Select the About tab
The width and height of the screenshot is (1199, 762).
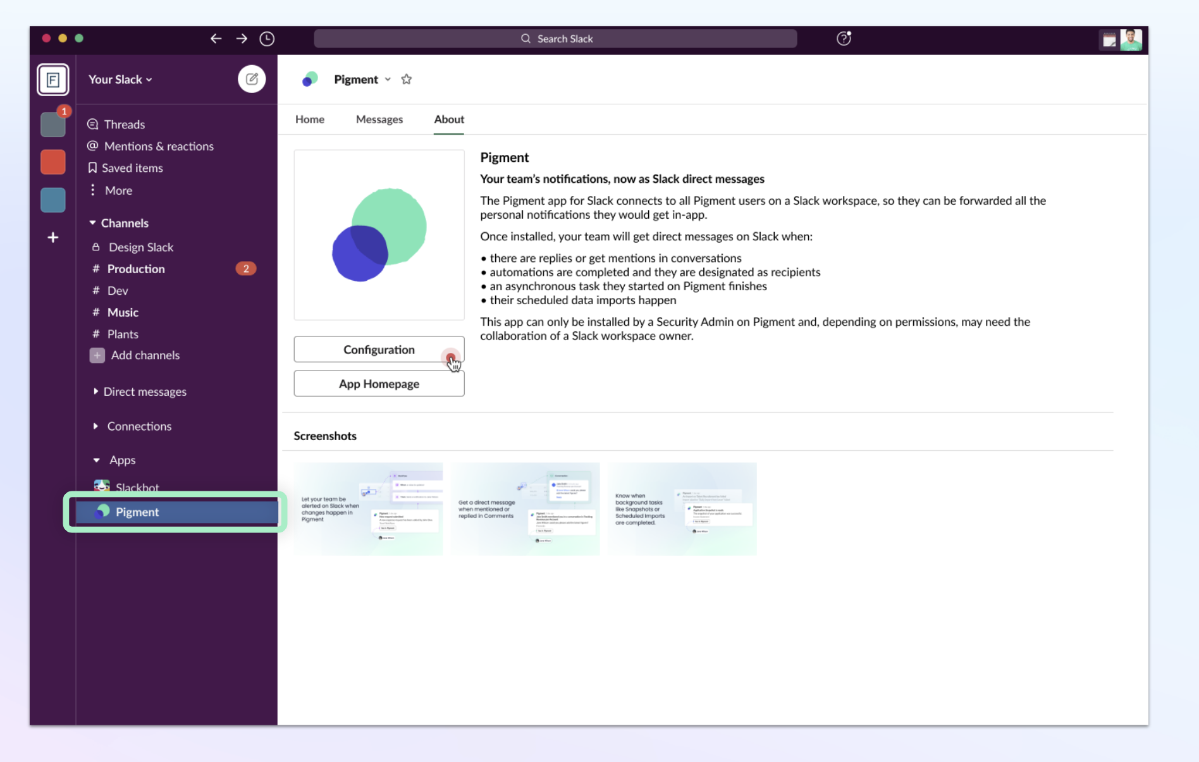coord(449,120)
